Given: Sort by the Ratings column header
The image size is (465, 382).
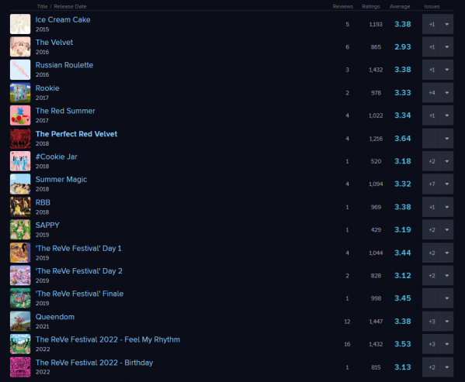Looking at the screenshot, I should (371, 6).
